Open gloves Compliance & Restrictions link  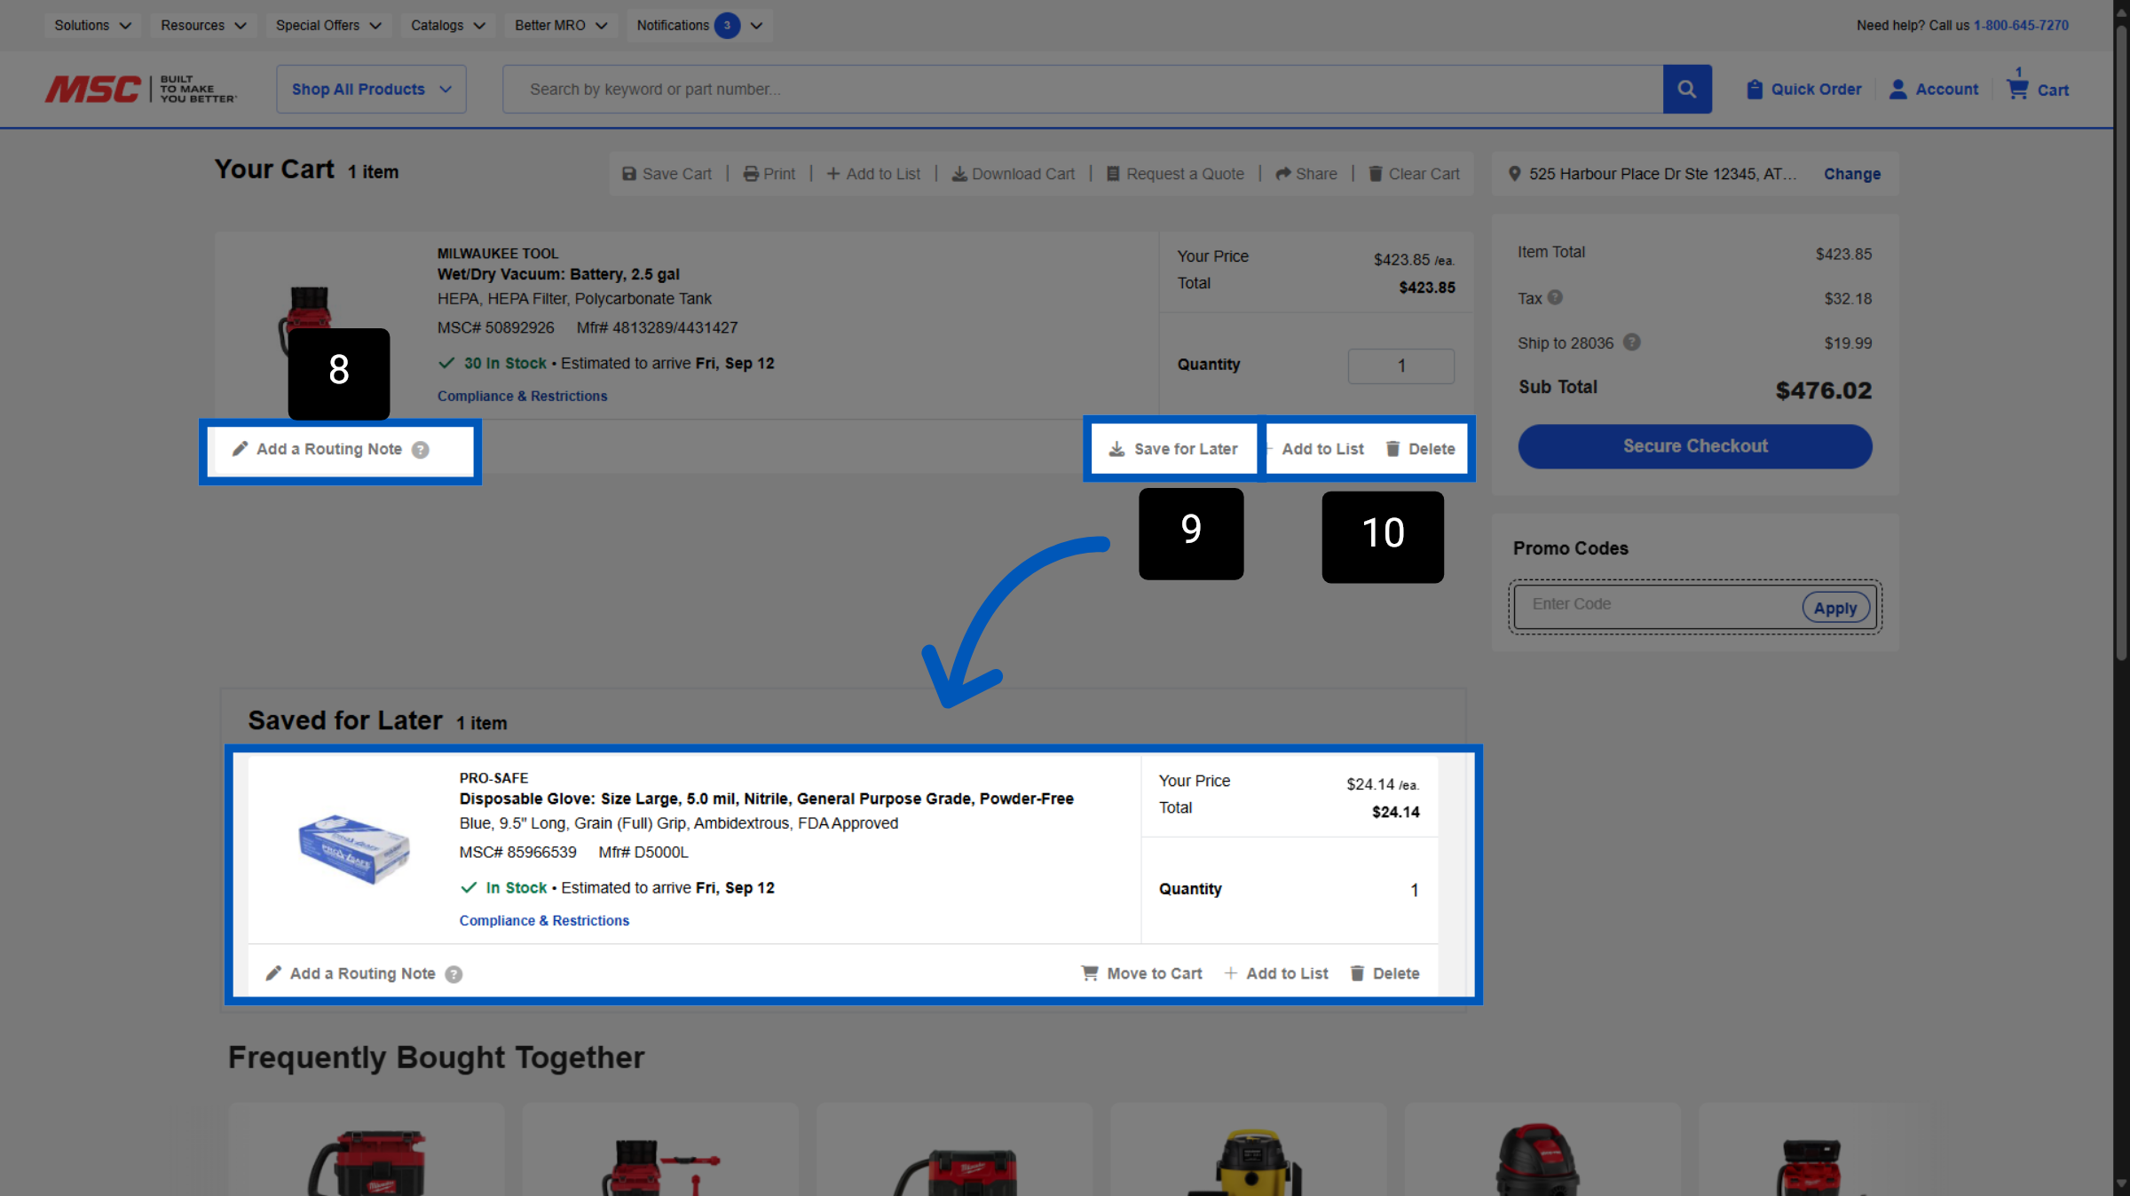click(544, 920)
